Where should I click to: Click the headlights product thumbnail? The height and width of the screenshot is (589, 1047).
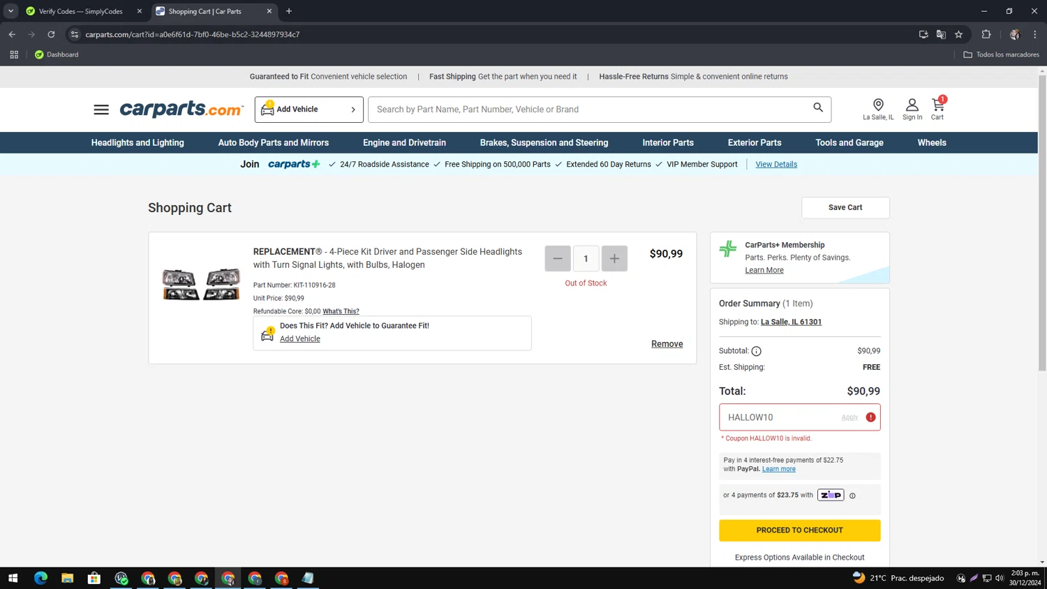pos(201,284)
